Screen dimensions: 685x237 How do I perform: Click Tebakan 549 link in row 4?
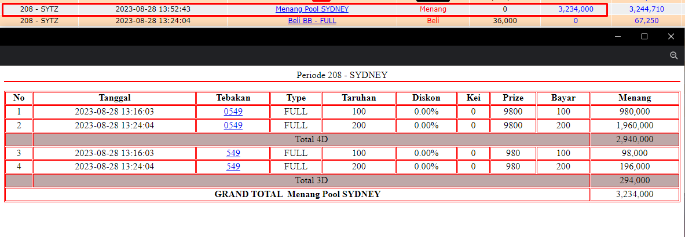(233, 166)
